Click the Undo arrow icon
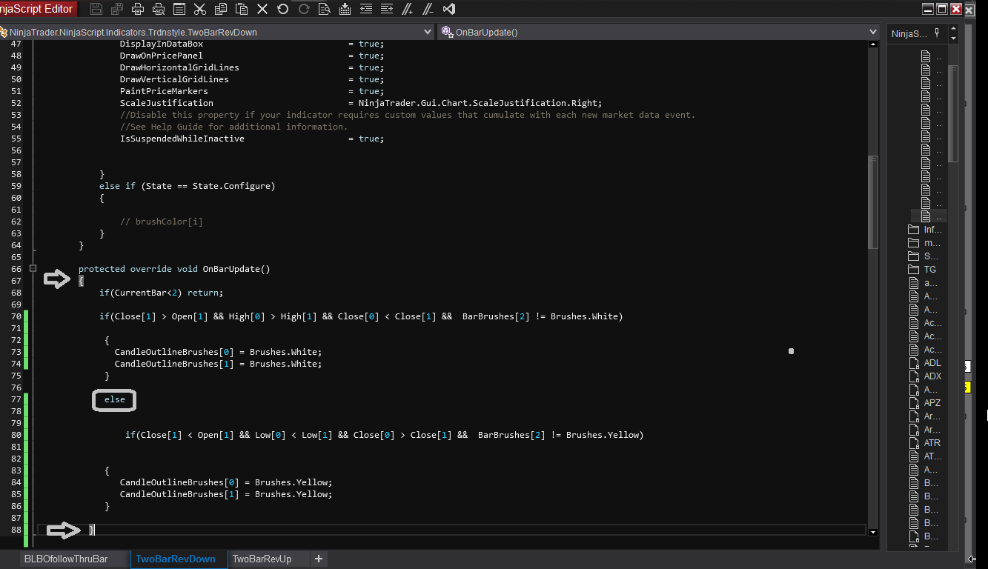Image resolution: width=988 pixels, height=569 pixels. 282,9
